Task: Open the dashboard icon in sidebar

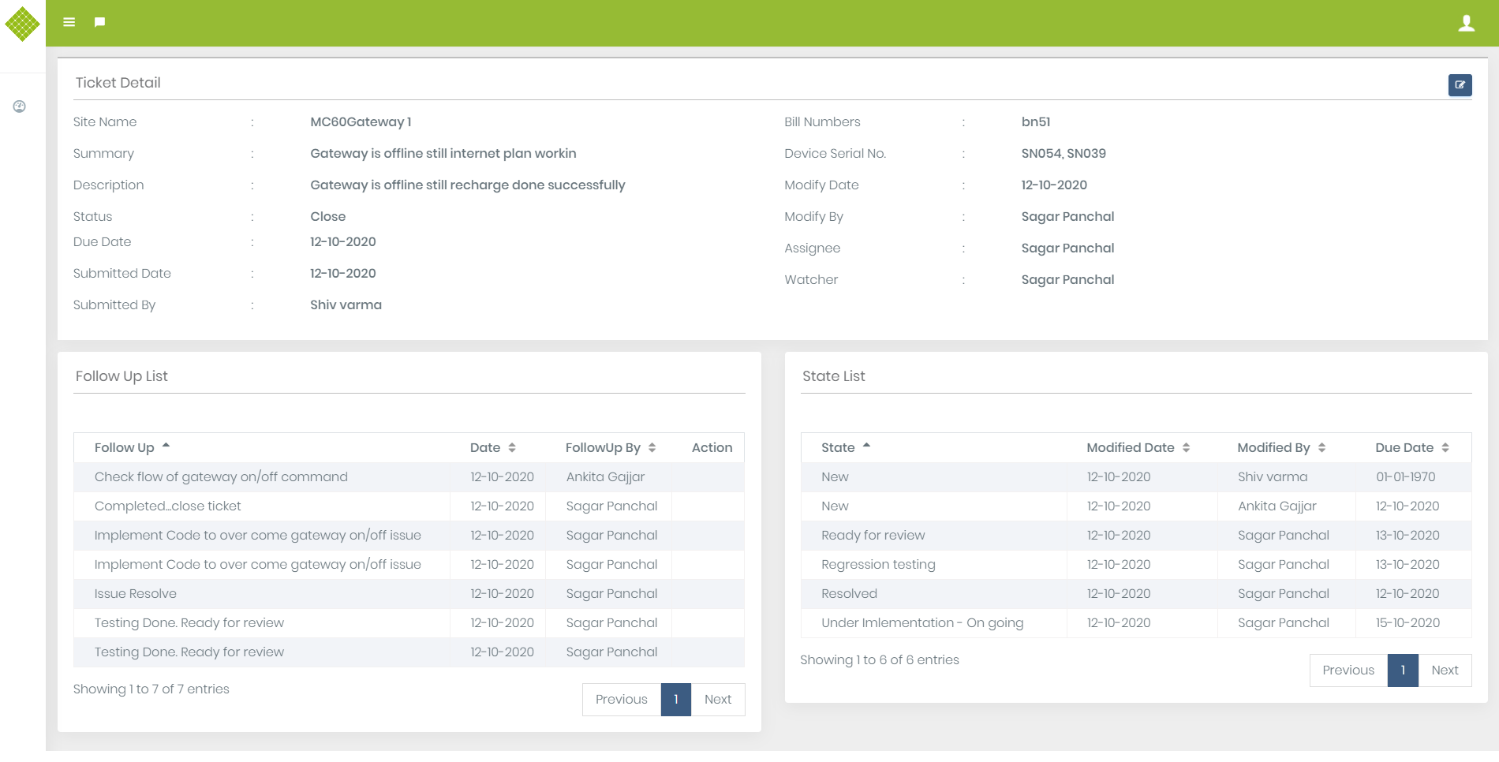Action: pos(20,106)
